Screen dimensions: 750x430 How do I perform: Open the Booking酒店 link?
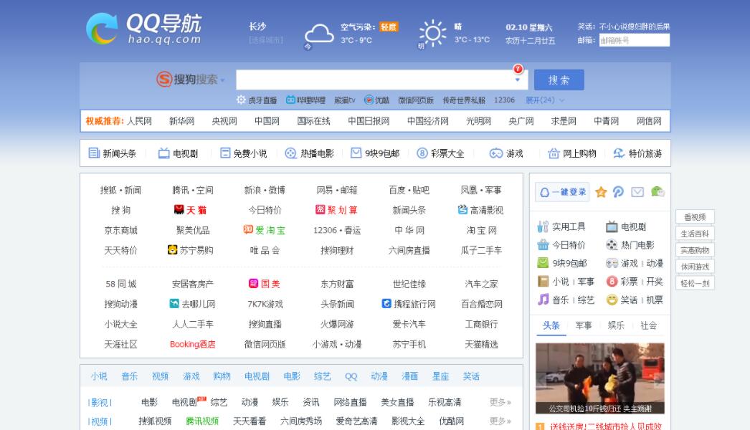click(x=192, y=344)
